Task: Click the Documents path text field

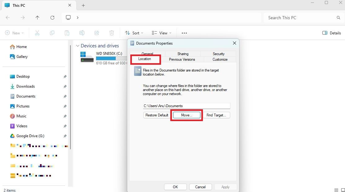Action: pyautogui.click(x=186, y=106)
